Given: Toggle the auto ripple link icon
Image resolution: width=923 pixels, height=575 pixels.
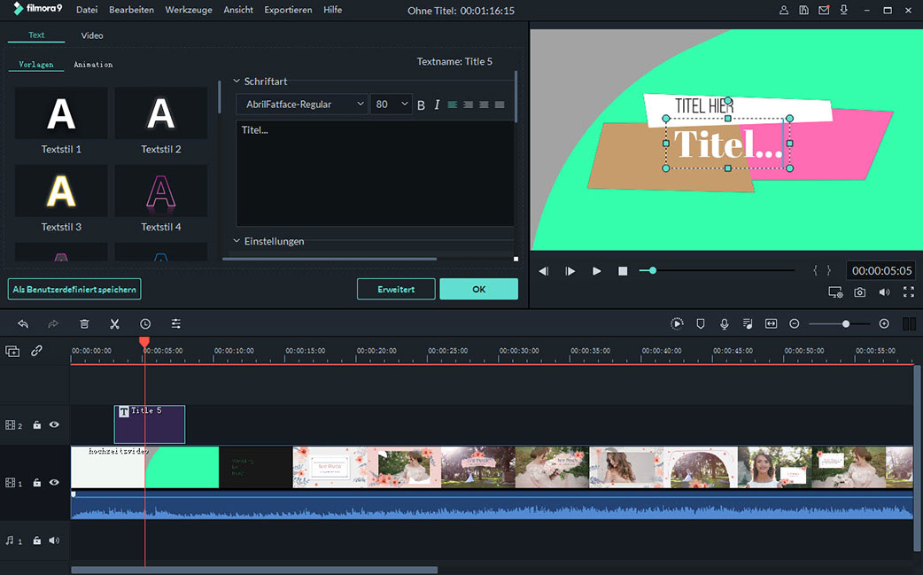Looking at the screenshot, I should 36,351.
